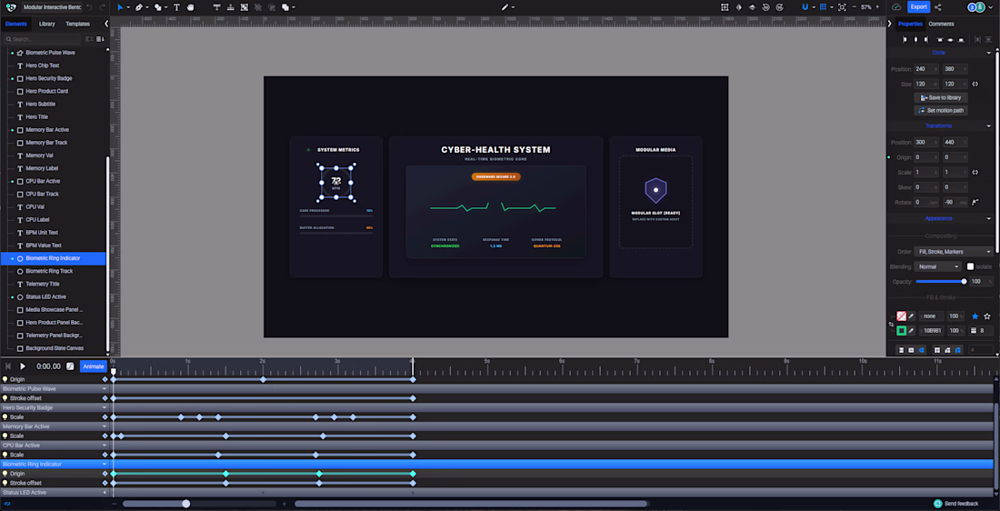Rotate selection clockwise 90 degrees

click(781, 7)
